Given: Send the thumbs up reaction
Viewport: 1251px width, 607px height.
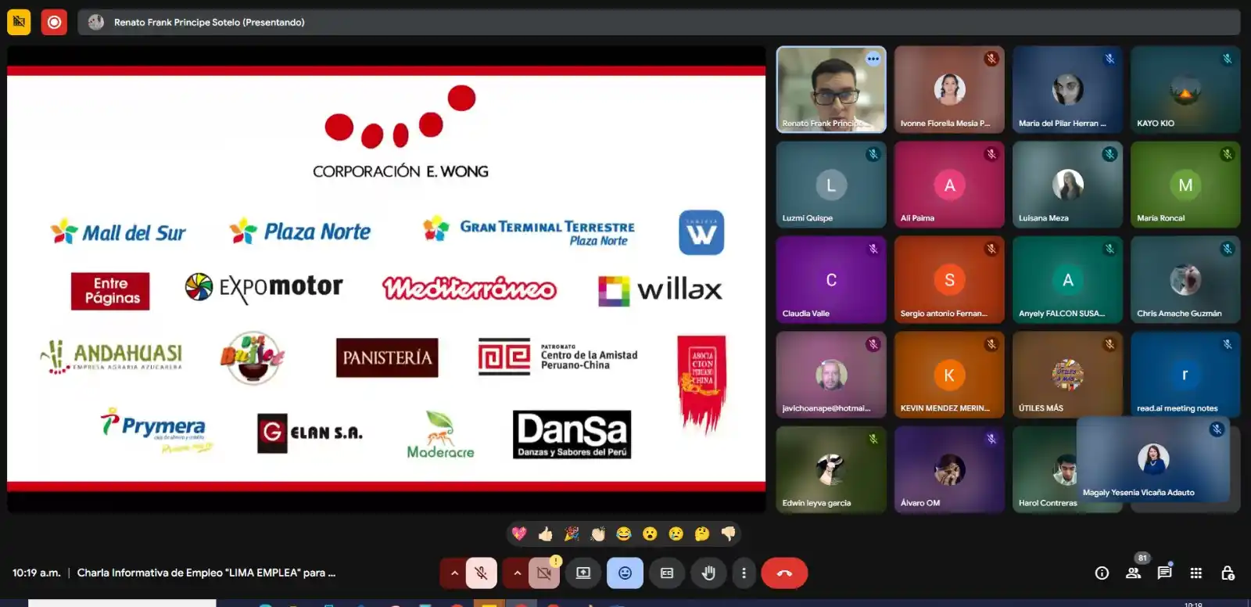Looking at the screenshot, I should point(546,533).
